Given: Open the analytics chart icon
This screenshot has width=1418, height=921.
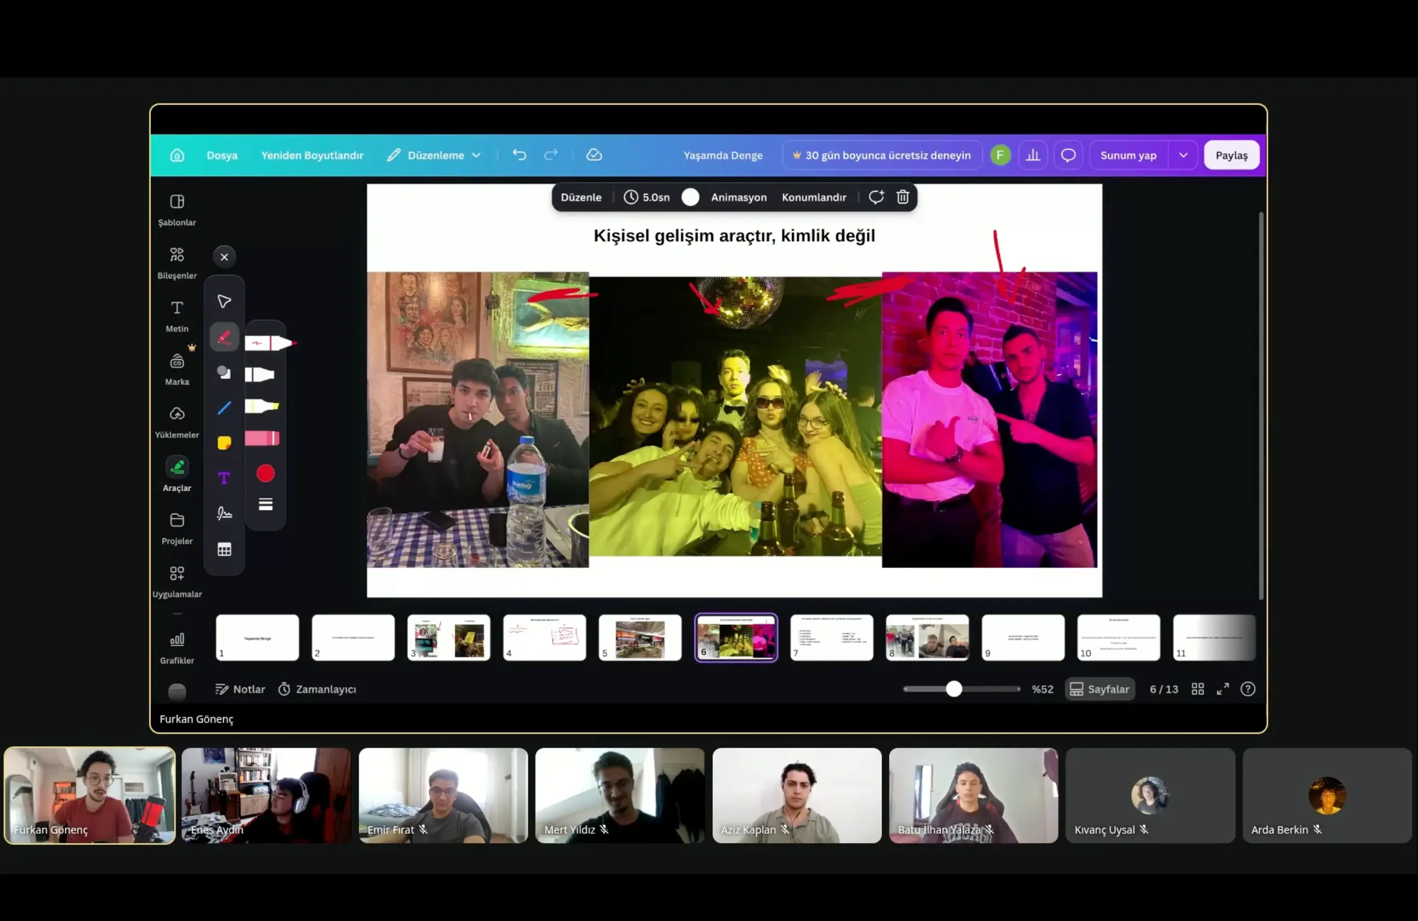Looking at the screenshot, I should tap(1032, 156).
